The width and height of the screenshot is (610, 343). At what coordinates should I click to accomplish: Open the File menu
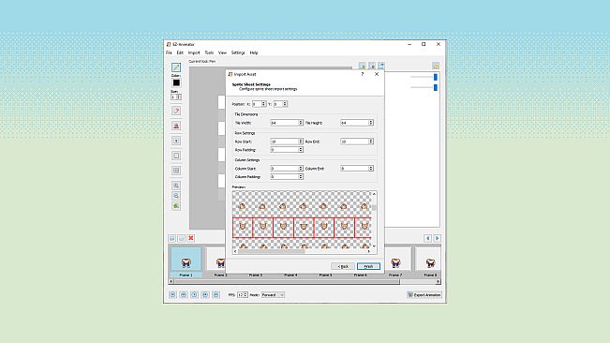(169, 52)
